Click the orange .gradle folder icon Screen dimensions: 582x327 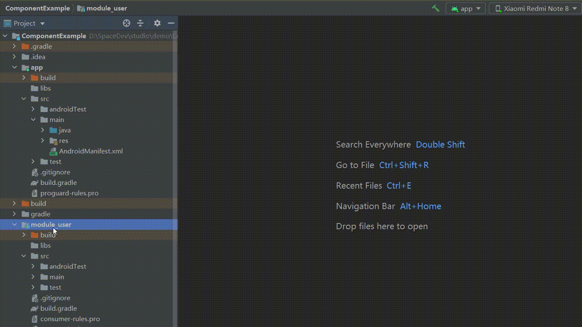[25, 46]
